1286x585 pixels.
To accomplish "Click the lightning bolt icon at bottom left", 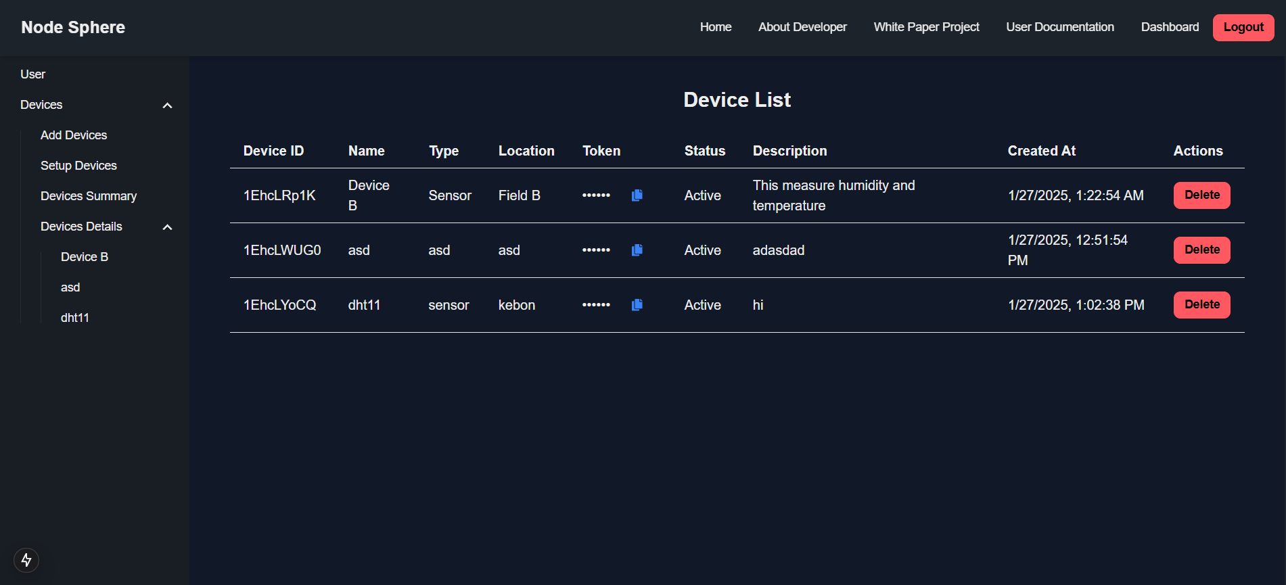I will coord(26,560).
